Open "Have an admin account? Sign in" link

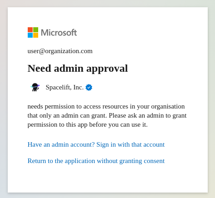pyautogui.click(x=96, y=144)
